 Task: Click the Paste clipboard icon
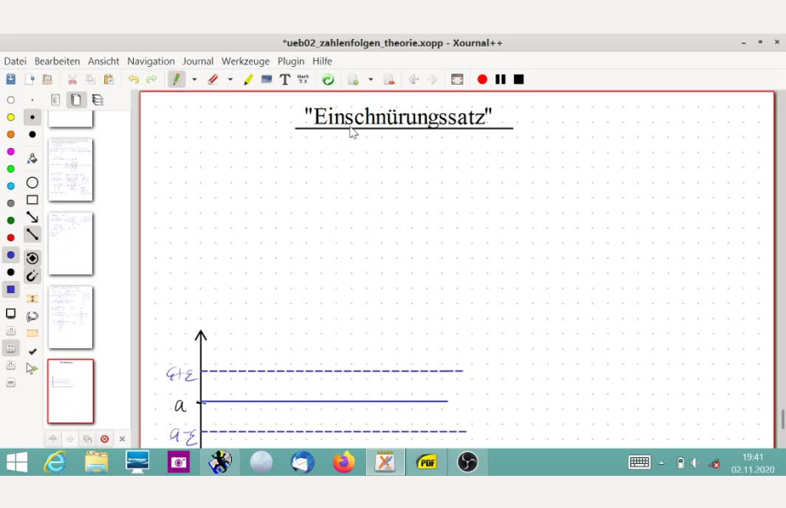pyautogui.click(x=108, y=79)
